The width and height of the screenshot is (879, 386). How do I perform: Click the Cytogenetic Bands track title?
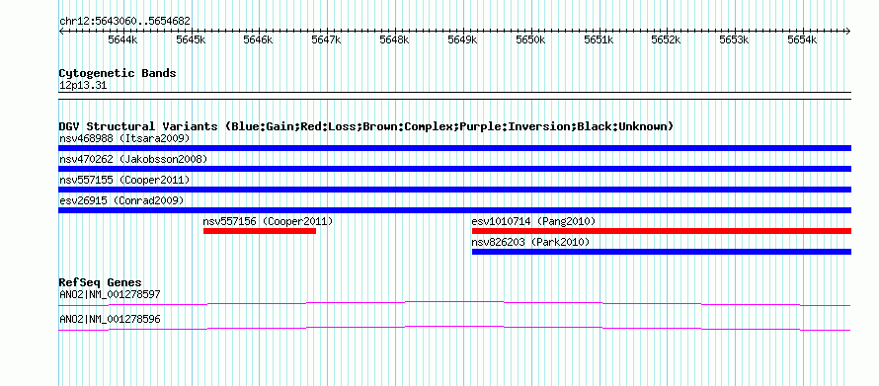[x=118, y=73]
